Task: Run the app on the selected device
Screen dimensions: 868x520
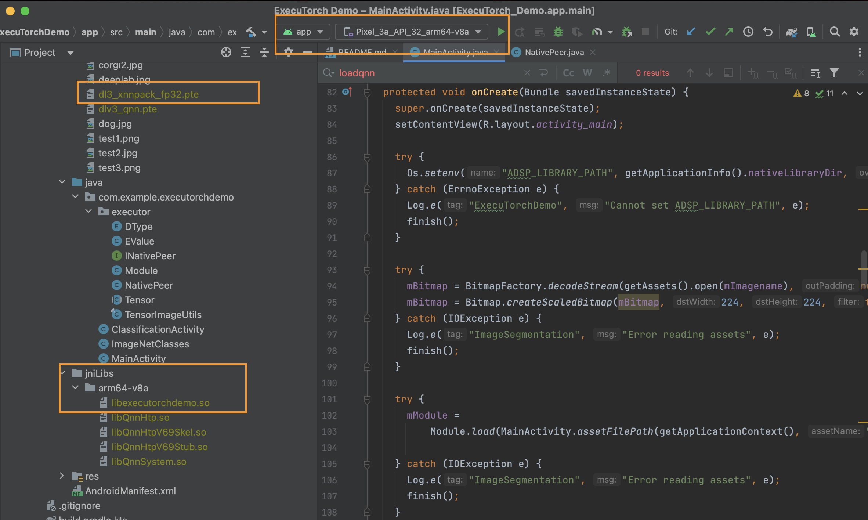Action: point(500,32)
